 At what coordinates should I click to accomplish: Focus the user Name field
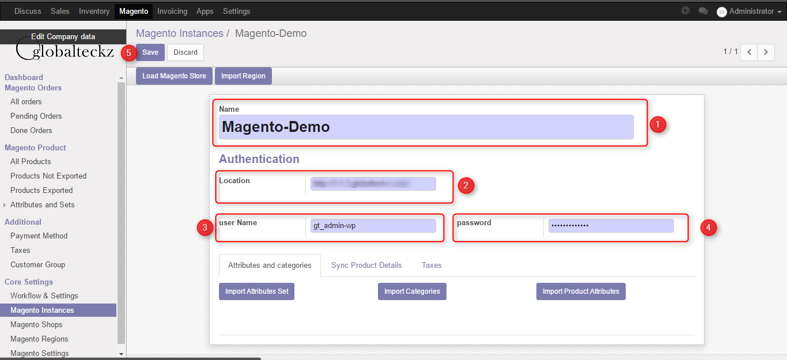[x=373, y=226]
